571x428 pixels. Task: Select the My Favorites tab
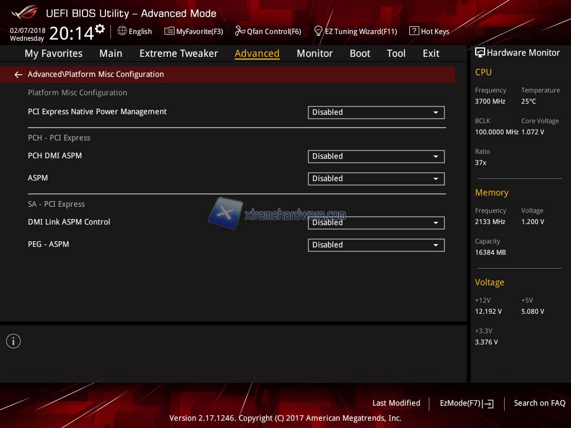pyautogui.click(x=54, y=53)
